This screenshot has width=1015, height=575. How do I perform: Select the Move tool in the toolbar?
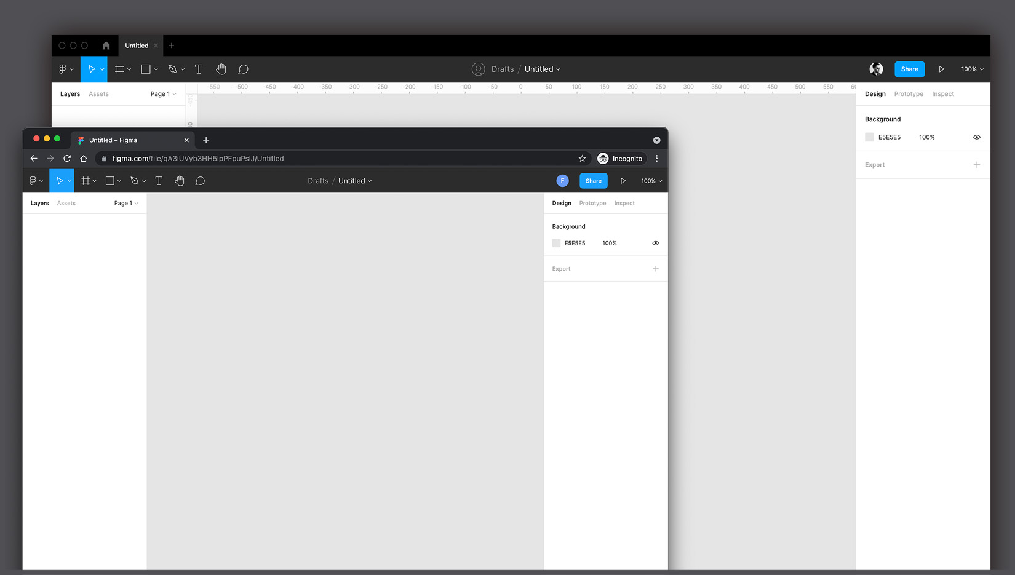60,180
